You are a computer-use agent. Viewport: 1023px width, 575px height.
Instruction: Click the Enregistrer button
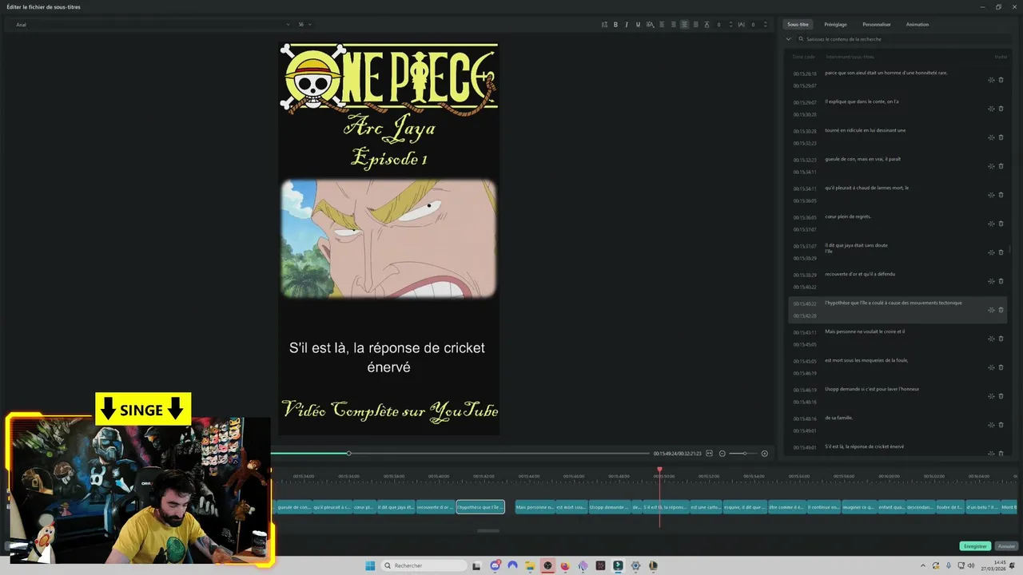click(x=975, y=546)
